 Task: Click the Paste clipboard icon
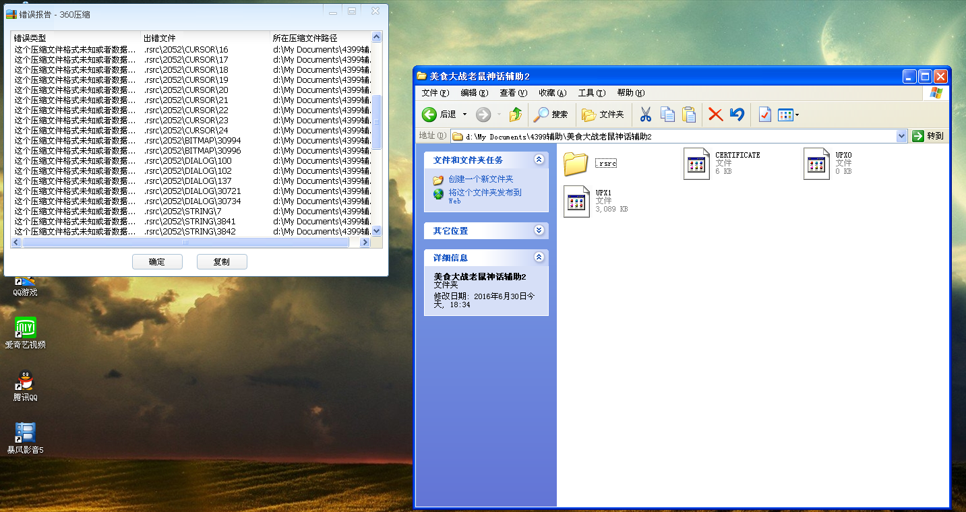coord(688,115)
